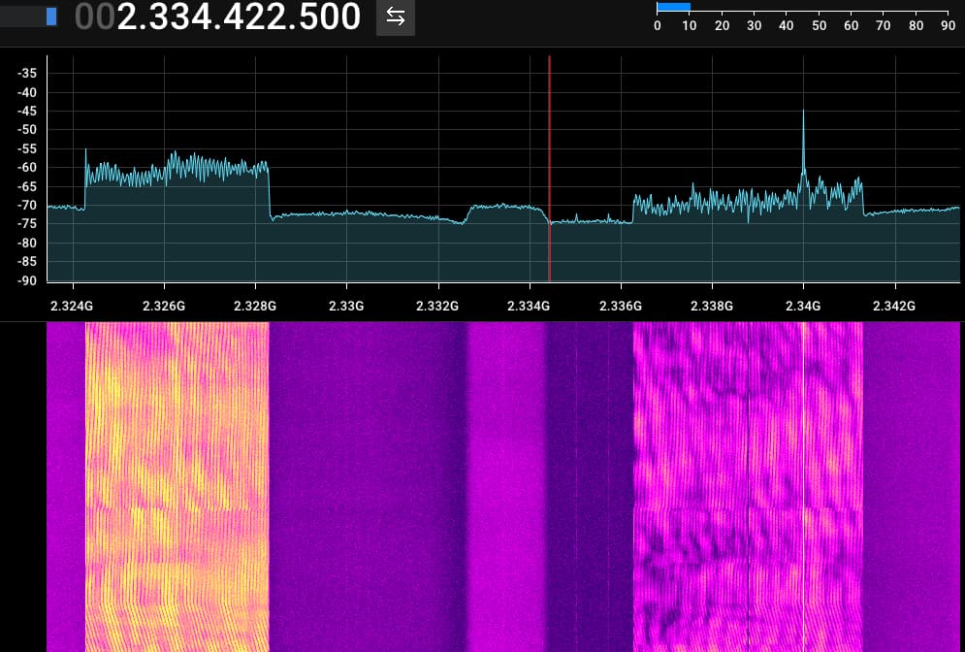The width and height of the screenshot is (965, 652).
Task: Click the '2.324G' frequency axis label
Action: click(x=72, y=306)
